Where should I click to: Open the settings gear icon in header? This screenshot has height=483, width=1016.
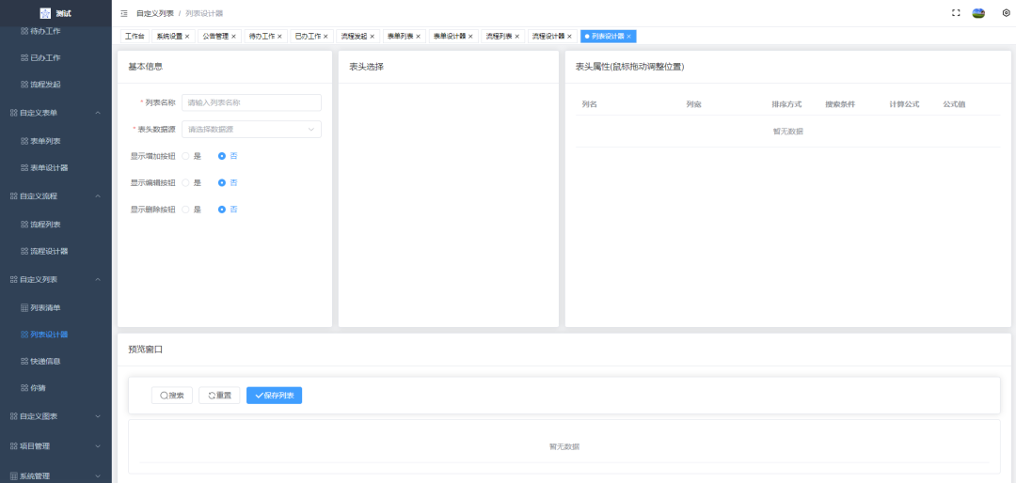click(x=1006, y=13)
